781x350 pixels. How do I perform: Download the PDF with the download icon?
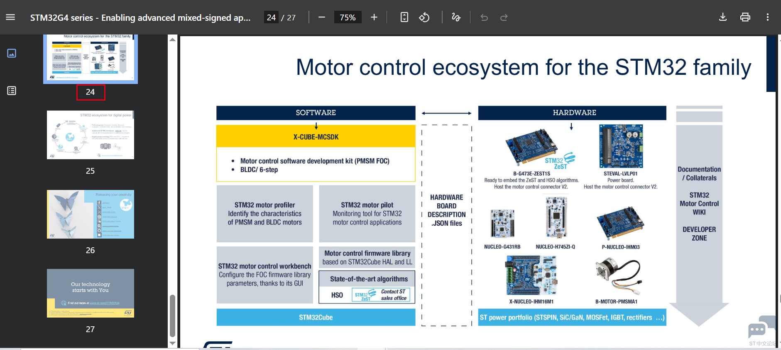point(723,17)
